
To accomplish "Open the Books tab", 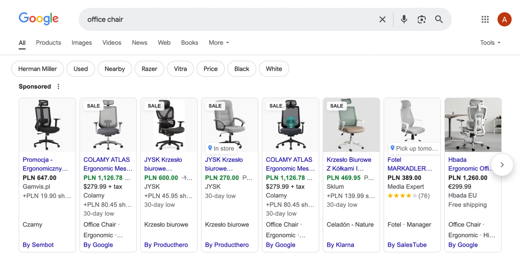I will [x=189, y=43].
